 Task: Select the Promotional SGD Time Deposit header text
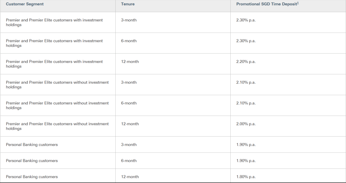pos(267,4)
